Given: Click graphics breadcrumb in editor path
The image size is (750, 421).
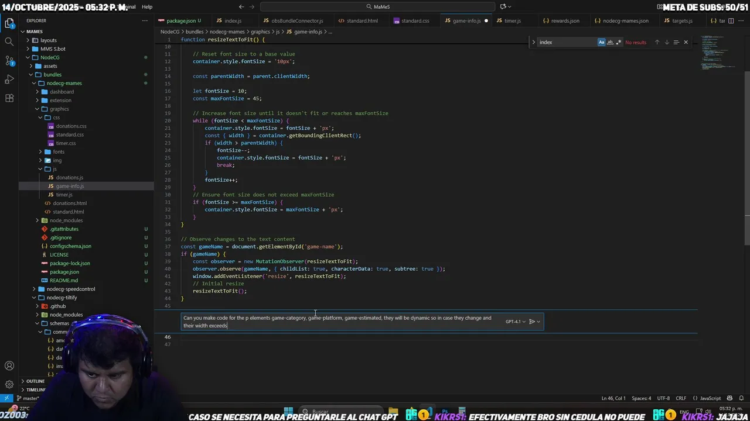Looking at the screenshot, I should point(260,32).
